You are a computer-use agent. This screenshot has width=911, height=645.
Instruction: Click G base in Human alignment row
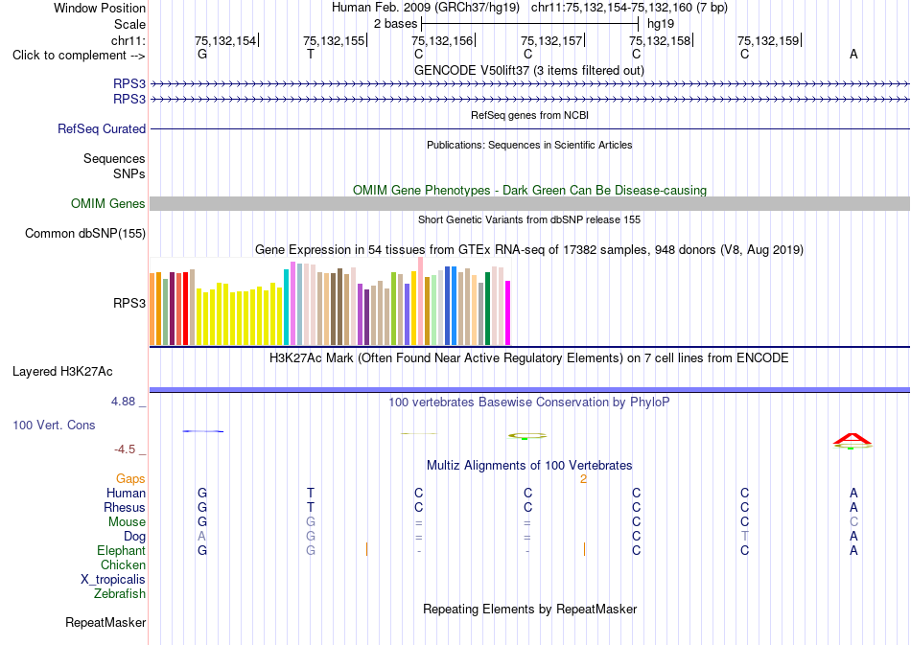tap(202, 493)
